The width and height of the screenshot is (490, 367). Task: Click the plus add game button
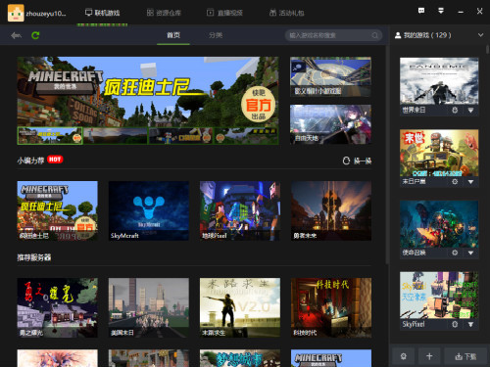click(x=429, y=356)
